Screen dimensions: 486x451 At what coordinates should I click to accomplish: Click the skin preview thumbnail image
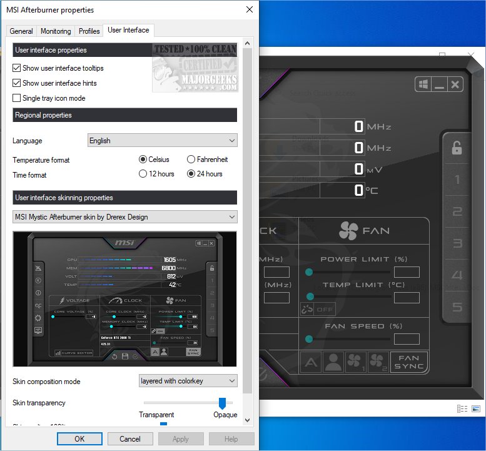click(x=124, y=299)
